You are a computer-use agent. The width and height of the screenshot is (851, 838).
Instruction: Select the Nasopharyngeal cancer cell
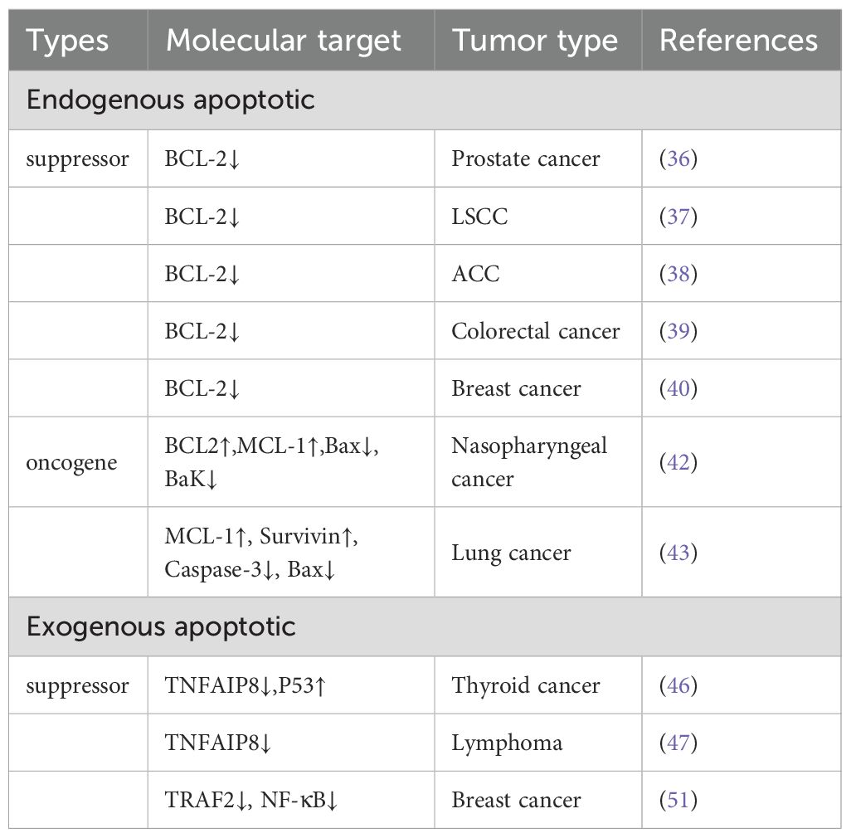(x=529, y=462)
